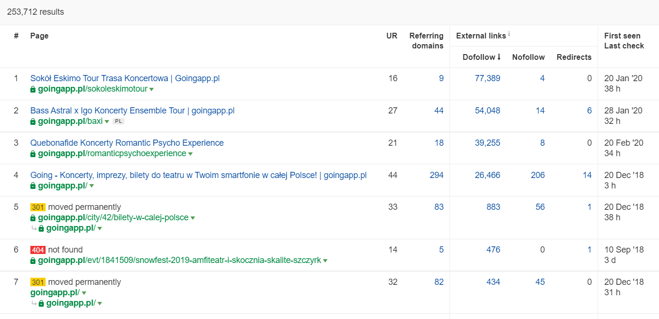Sort by Nofollow column header
Viewport: 659px width, 319px height.
click(x=528, y=57)
